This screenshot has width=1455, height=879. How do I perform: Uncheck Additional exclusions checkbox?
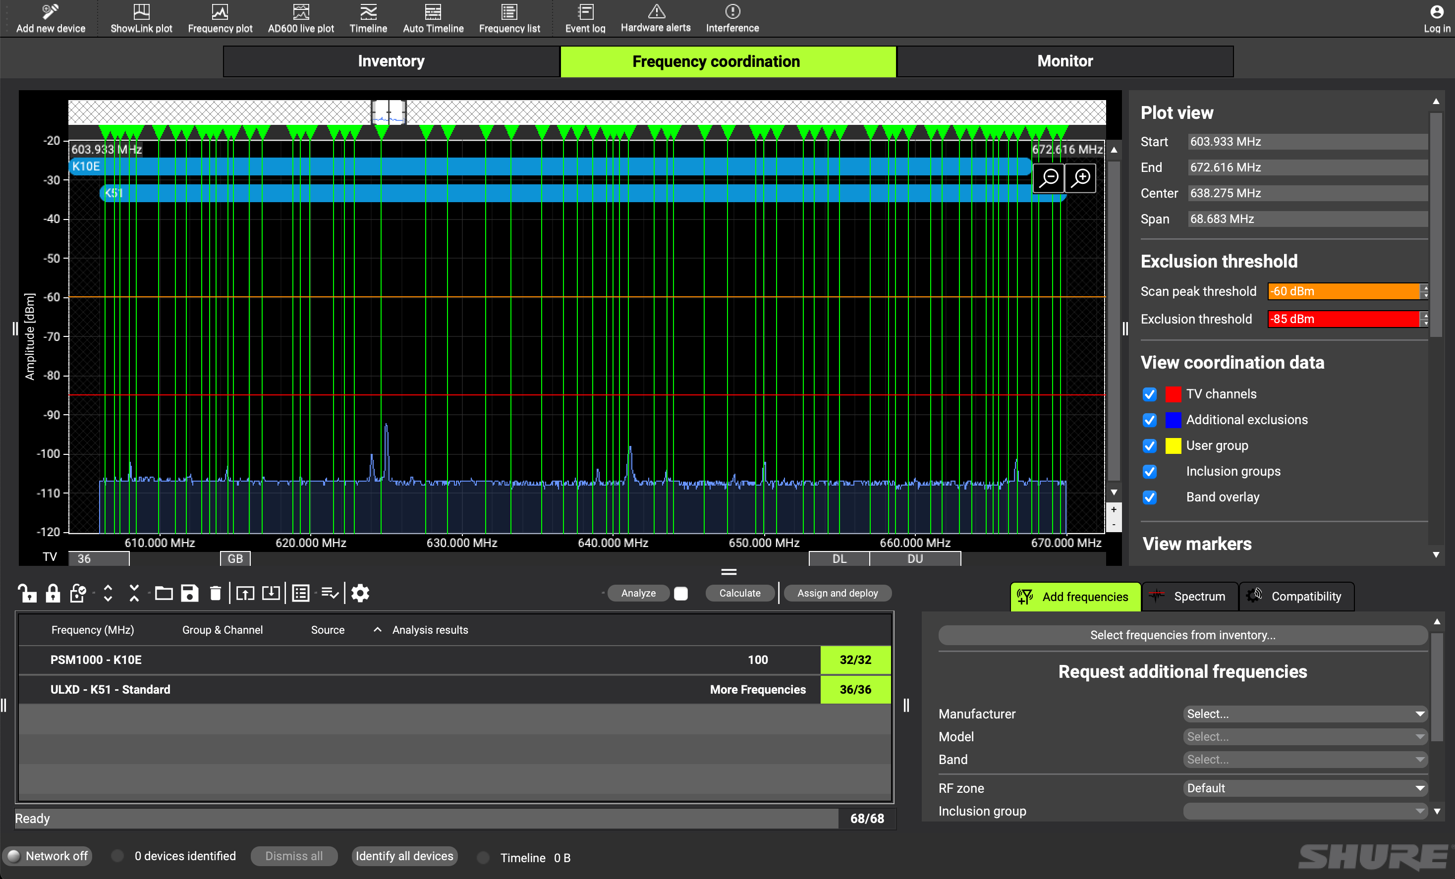pos(1149,420)
